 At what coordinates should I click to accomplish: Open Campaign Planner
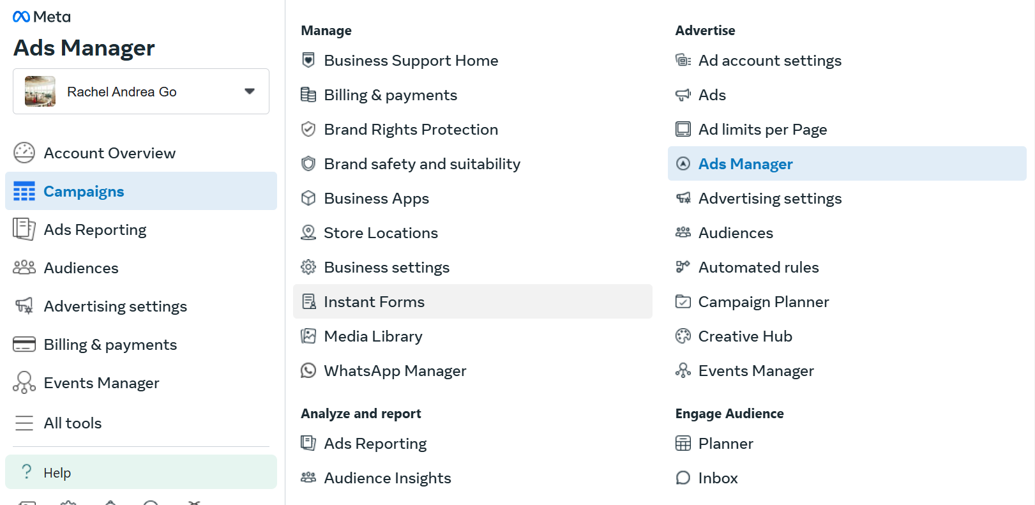pos(847,302)
